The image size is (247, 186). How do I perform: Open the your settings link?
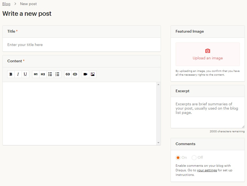[207, 170]
